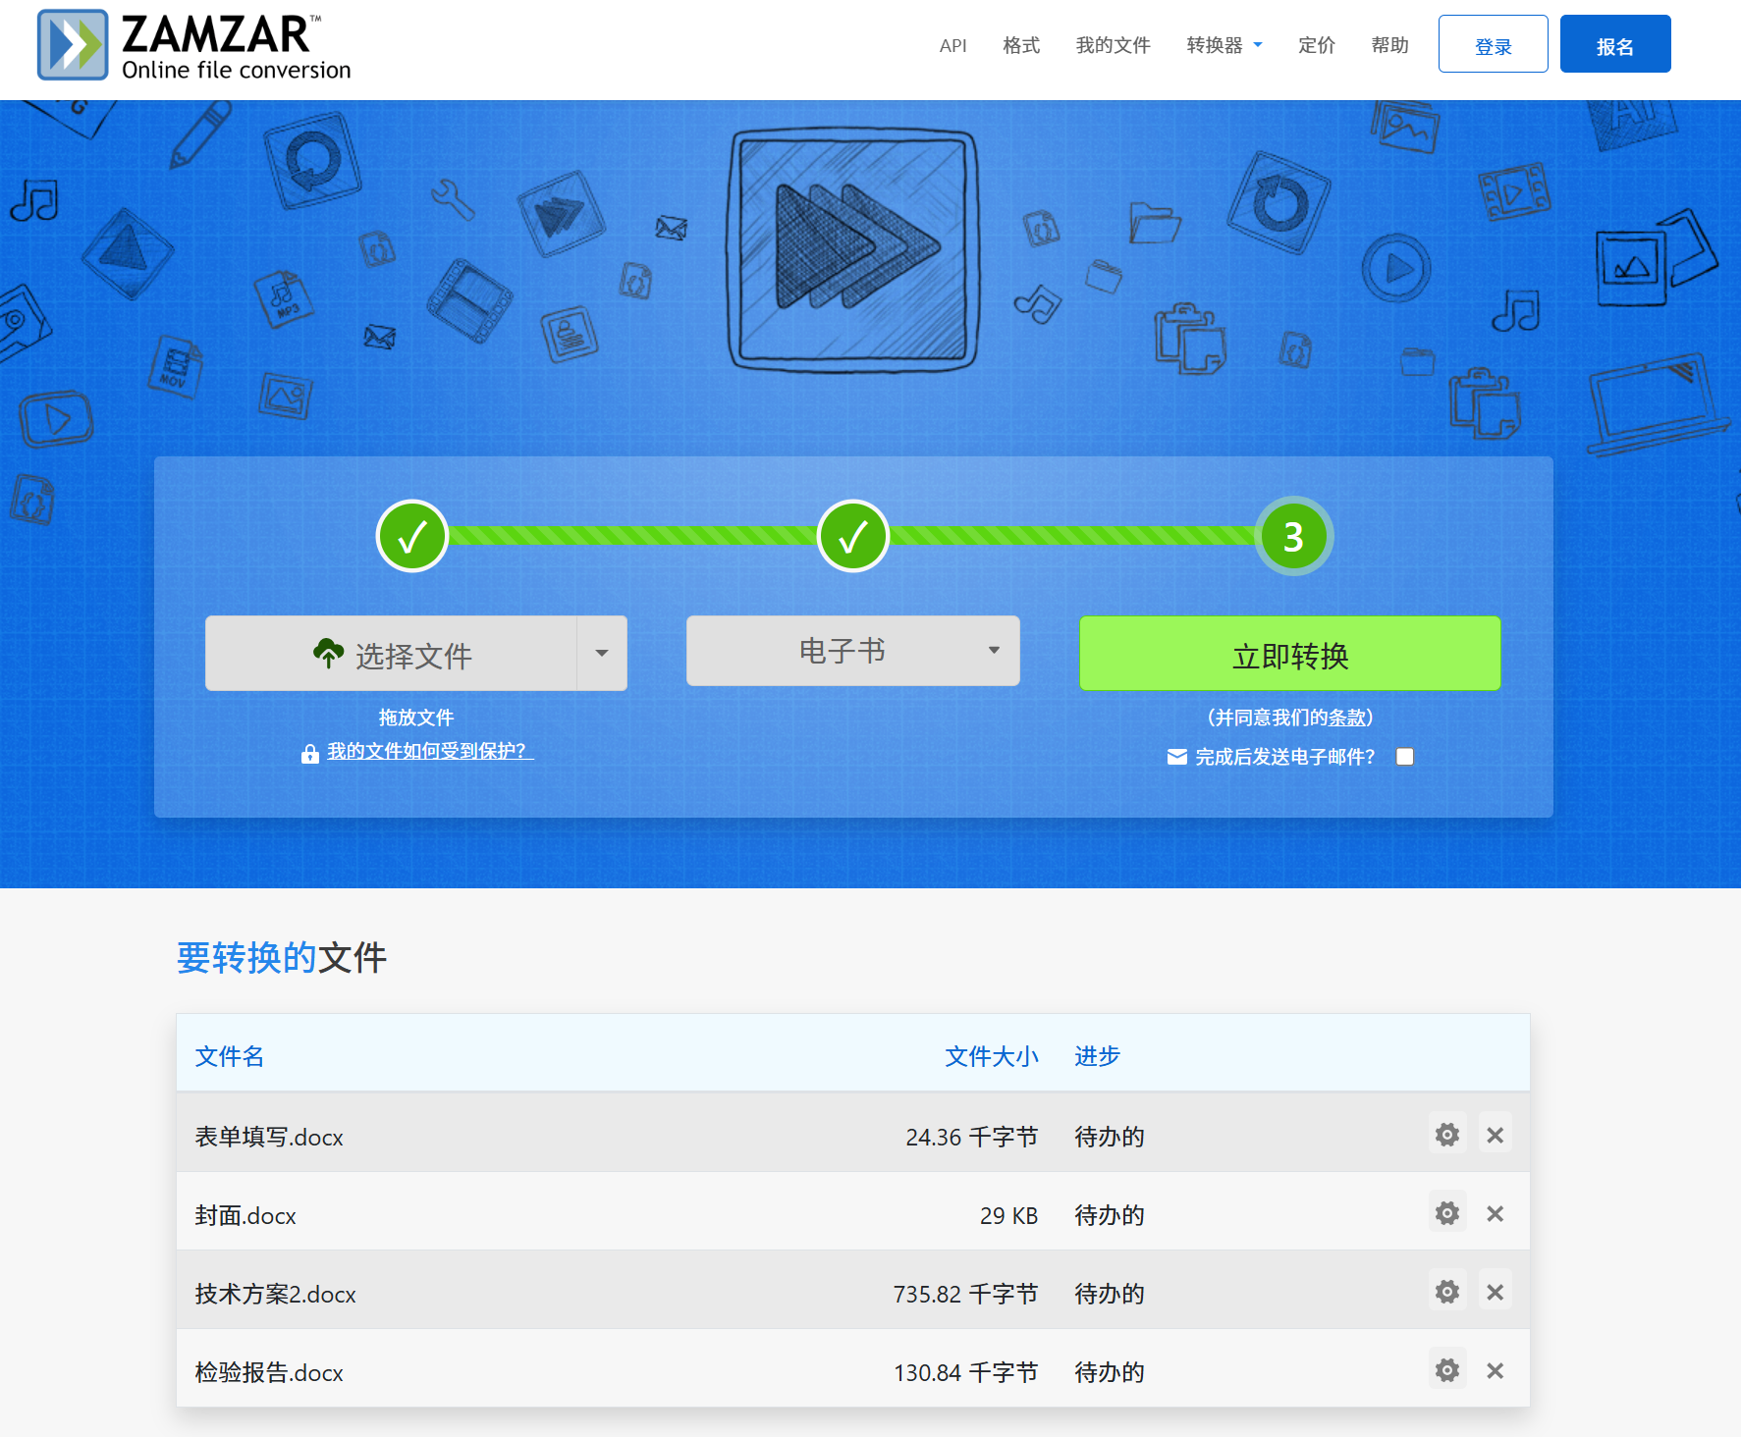Open the 选择文件 dropdown arrow
The height and width of the screenshot is (1437, 1741).
coord(602,652)
